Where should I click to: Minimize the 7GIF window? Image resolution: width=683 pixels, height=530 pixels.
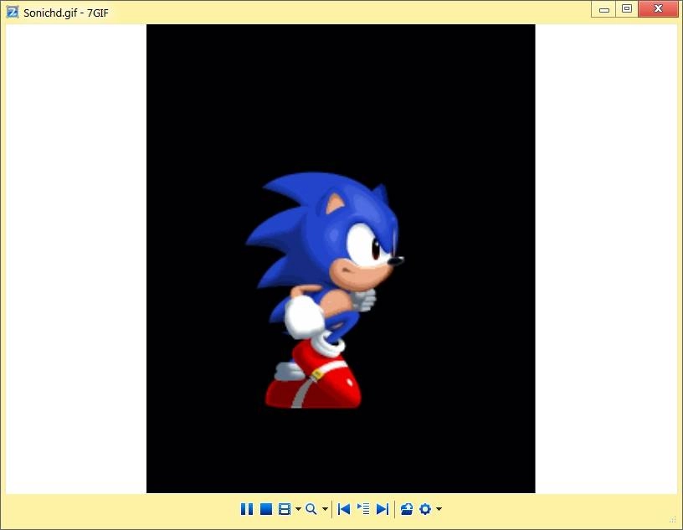point(603,9)
